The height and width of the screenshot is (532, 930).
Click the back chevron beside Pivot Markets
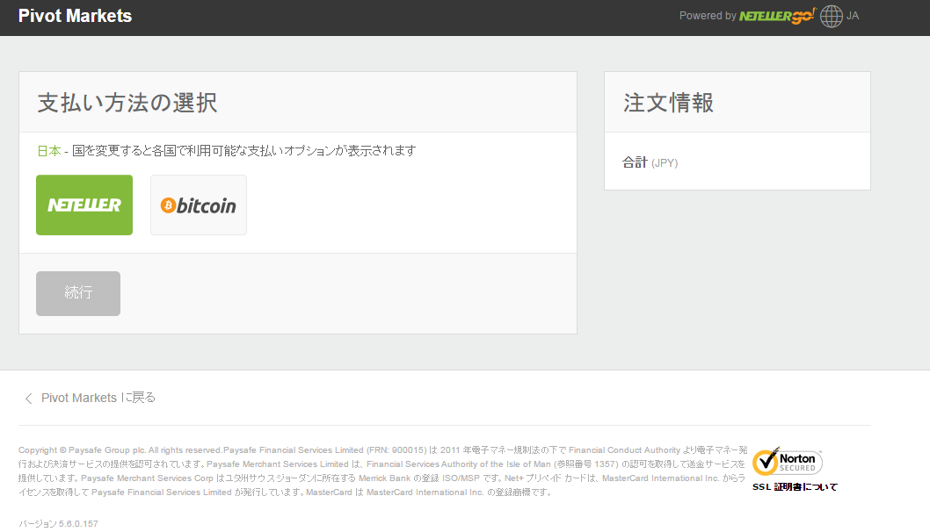28,398
